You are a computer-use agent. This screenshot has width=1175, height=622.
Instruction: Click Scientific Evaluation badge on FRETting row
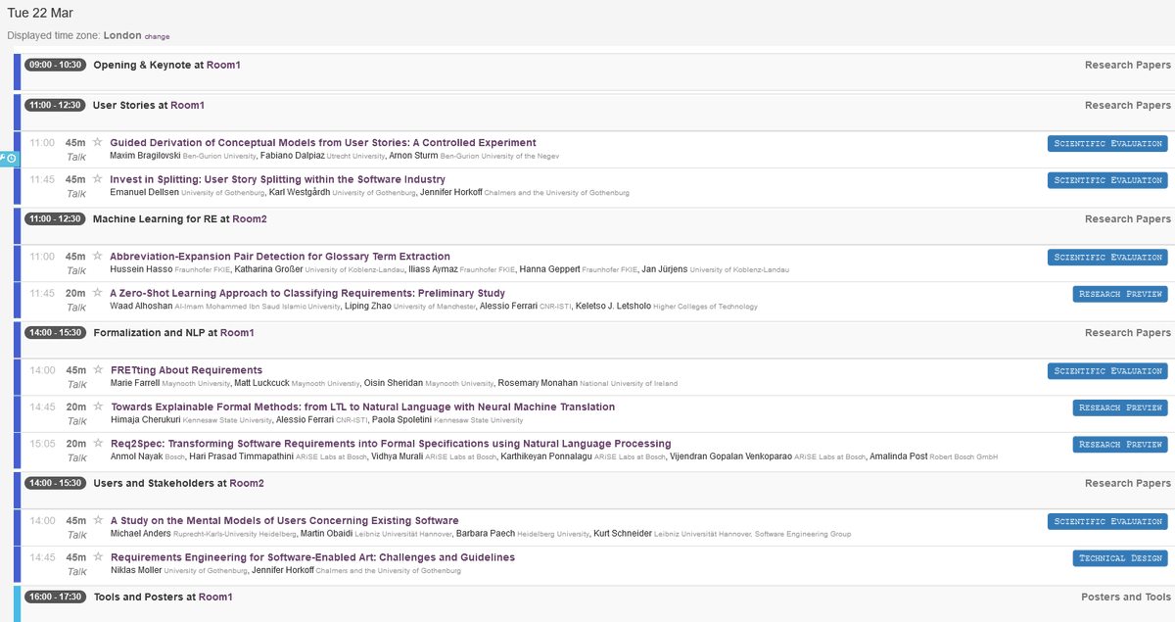pyautogui.click(x=1107, y=371)
